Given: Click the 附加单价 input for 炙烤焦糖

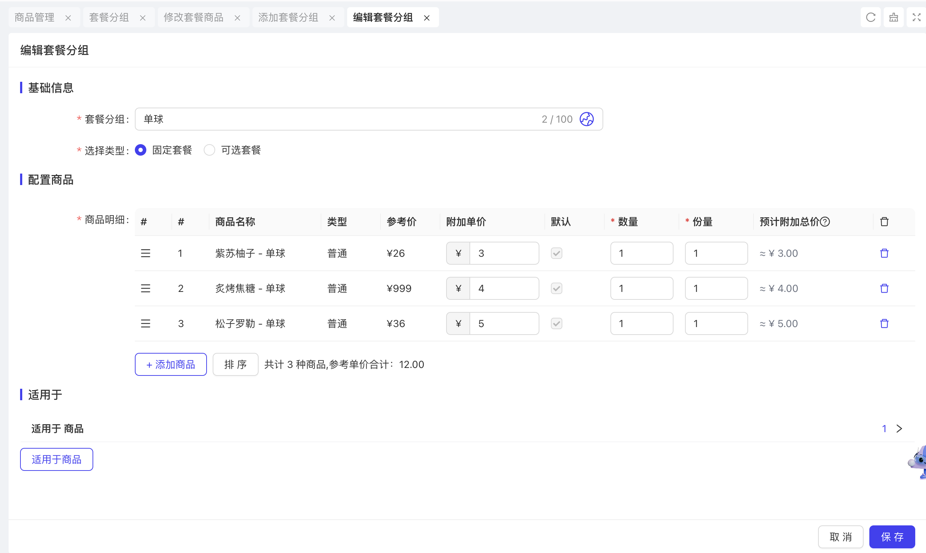Looking at the screenshot, I should pyautogui.click(x=504, y=288).
